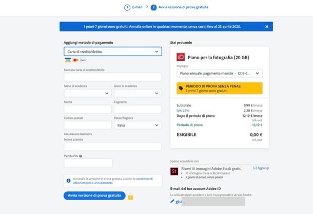Select Avvia versione di prova gratuita step
Screen dimensions: 313x214
[183, 7]
